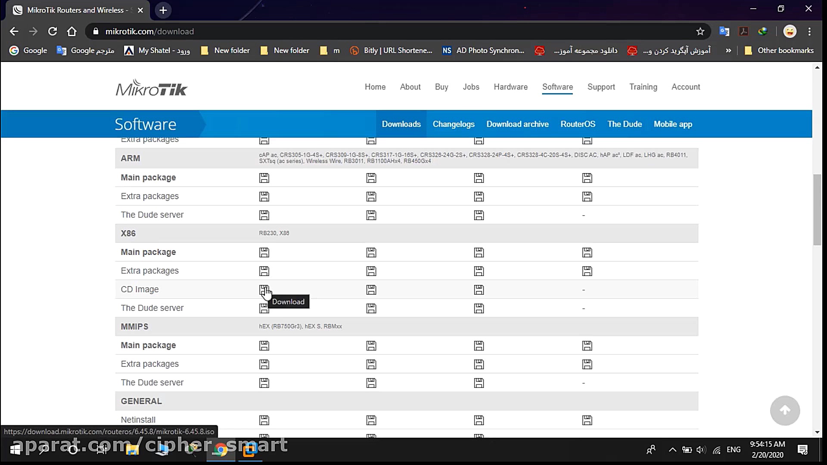Click the page vertical scrollbar thumb

[817, 210]
